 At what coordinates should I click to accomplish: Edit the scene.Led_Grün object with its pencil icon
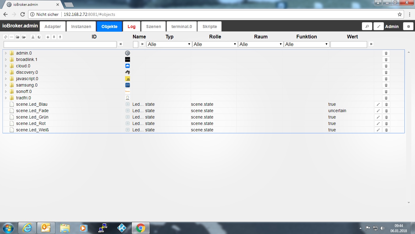[378, 117]
